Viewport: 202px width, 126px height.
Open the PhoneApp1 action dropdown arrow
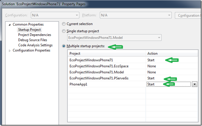click(195, 84)
